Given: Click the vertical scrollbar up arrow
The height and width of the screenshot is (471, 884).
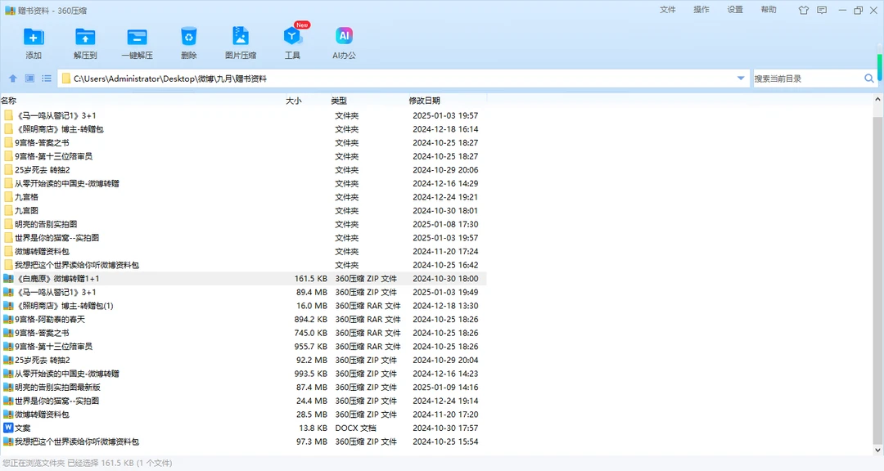Looking at the screenshot, I should 877,99.
